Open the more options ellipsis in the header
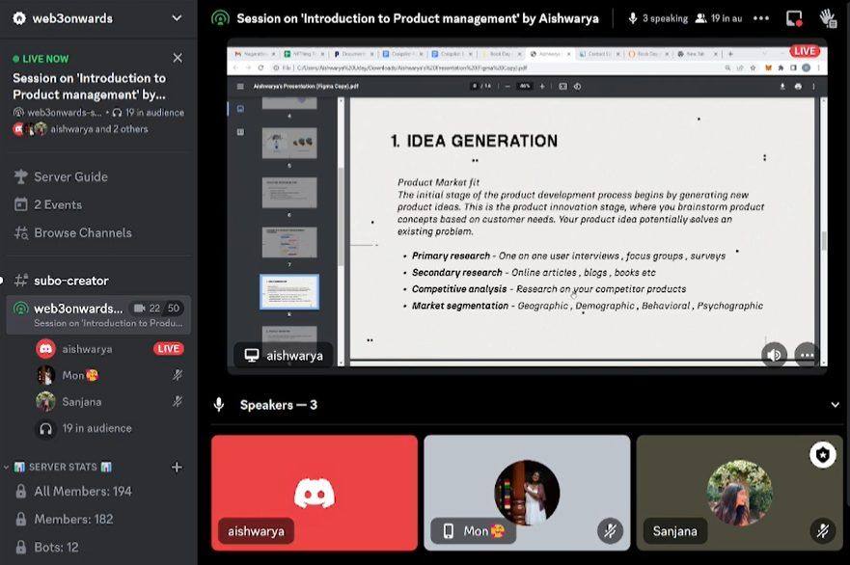 [761, 18]
